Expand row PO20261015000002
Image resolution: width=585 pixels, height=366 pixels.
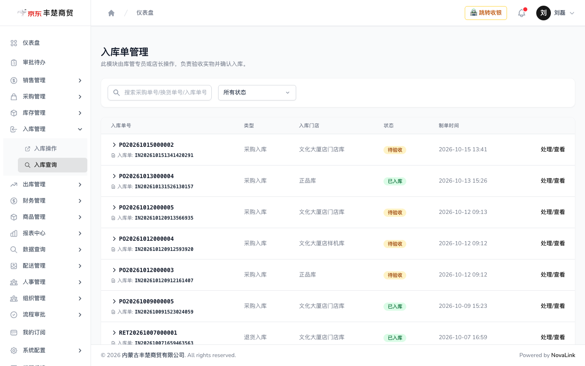(x=114, y=145)
